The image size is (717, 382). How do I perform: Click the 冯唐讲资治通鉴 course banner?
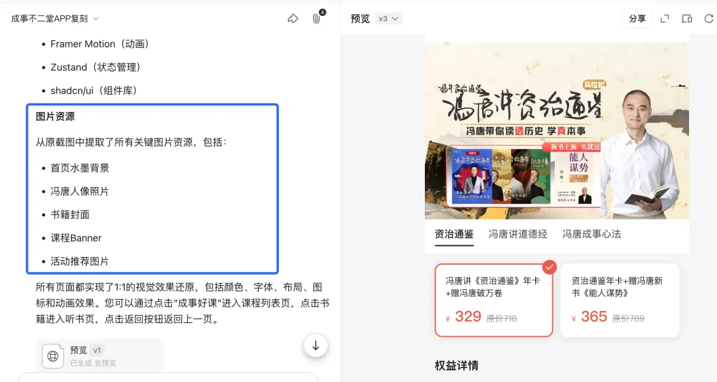[x=556, y=131]
